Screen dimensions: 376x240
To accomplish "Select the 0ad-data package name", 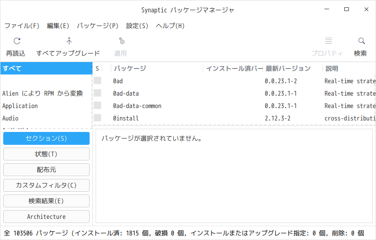I will [x=126, y=93].
